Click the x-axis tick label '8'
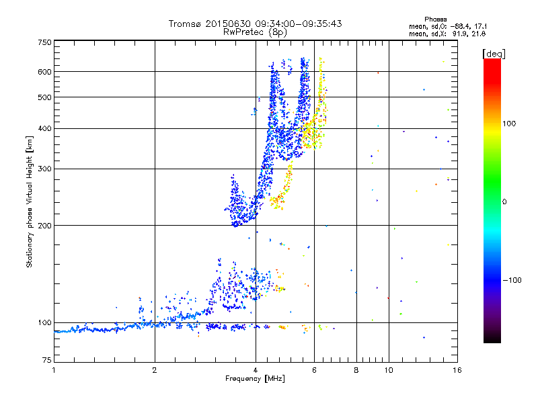 coord(356,370)
